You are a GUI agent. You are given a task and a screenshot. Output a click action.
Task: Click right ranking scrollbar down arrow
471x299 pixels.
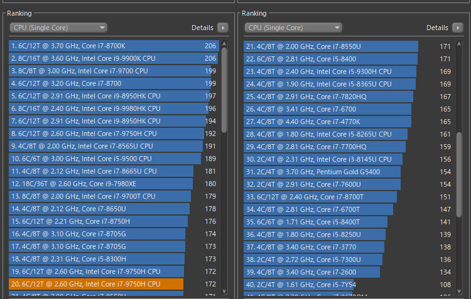pyautogui.click(x=459, y=291)
